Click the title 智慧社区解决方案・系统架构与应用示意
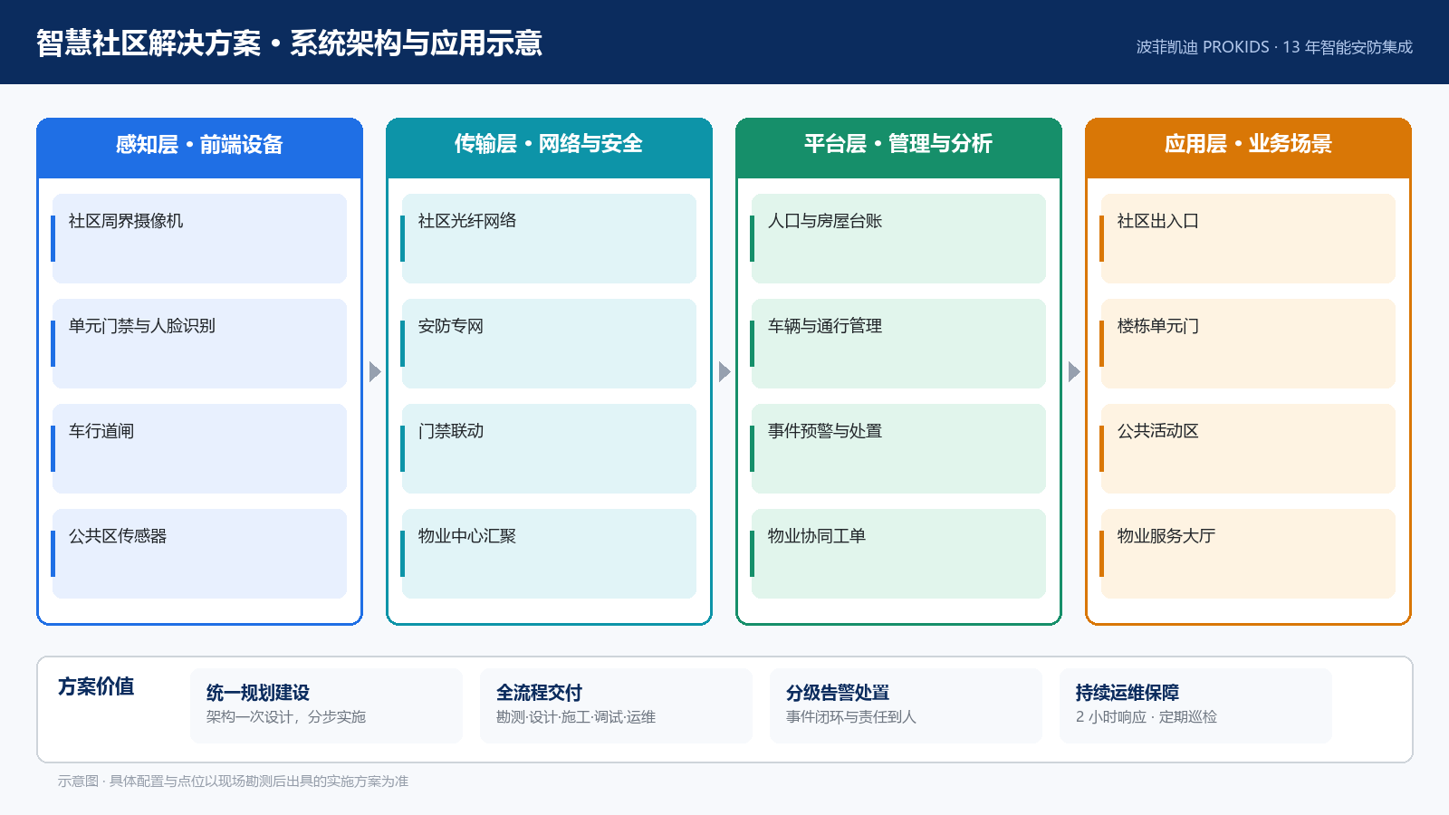This screenshot has width=1449, height=815. tap(289, 43)
